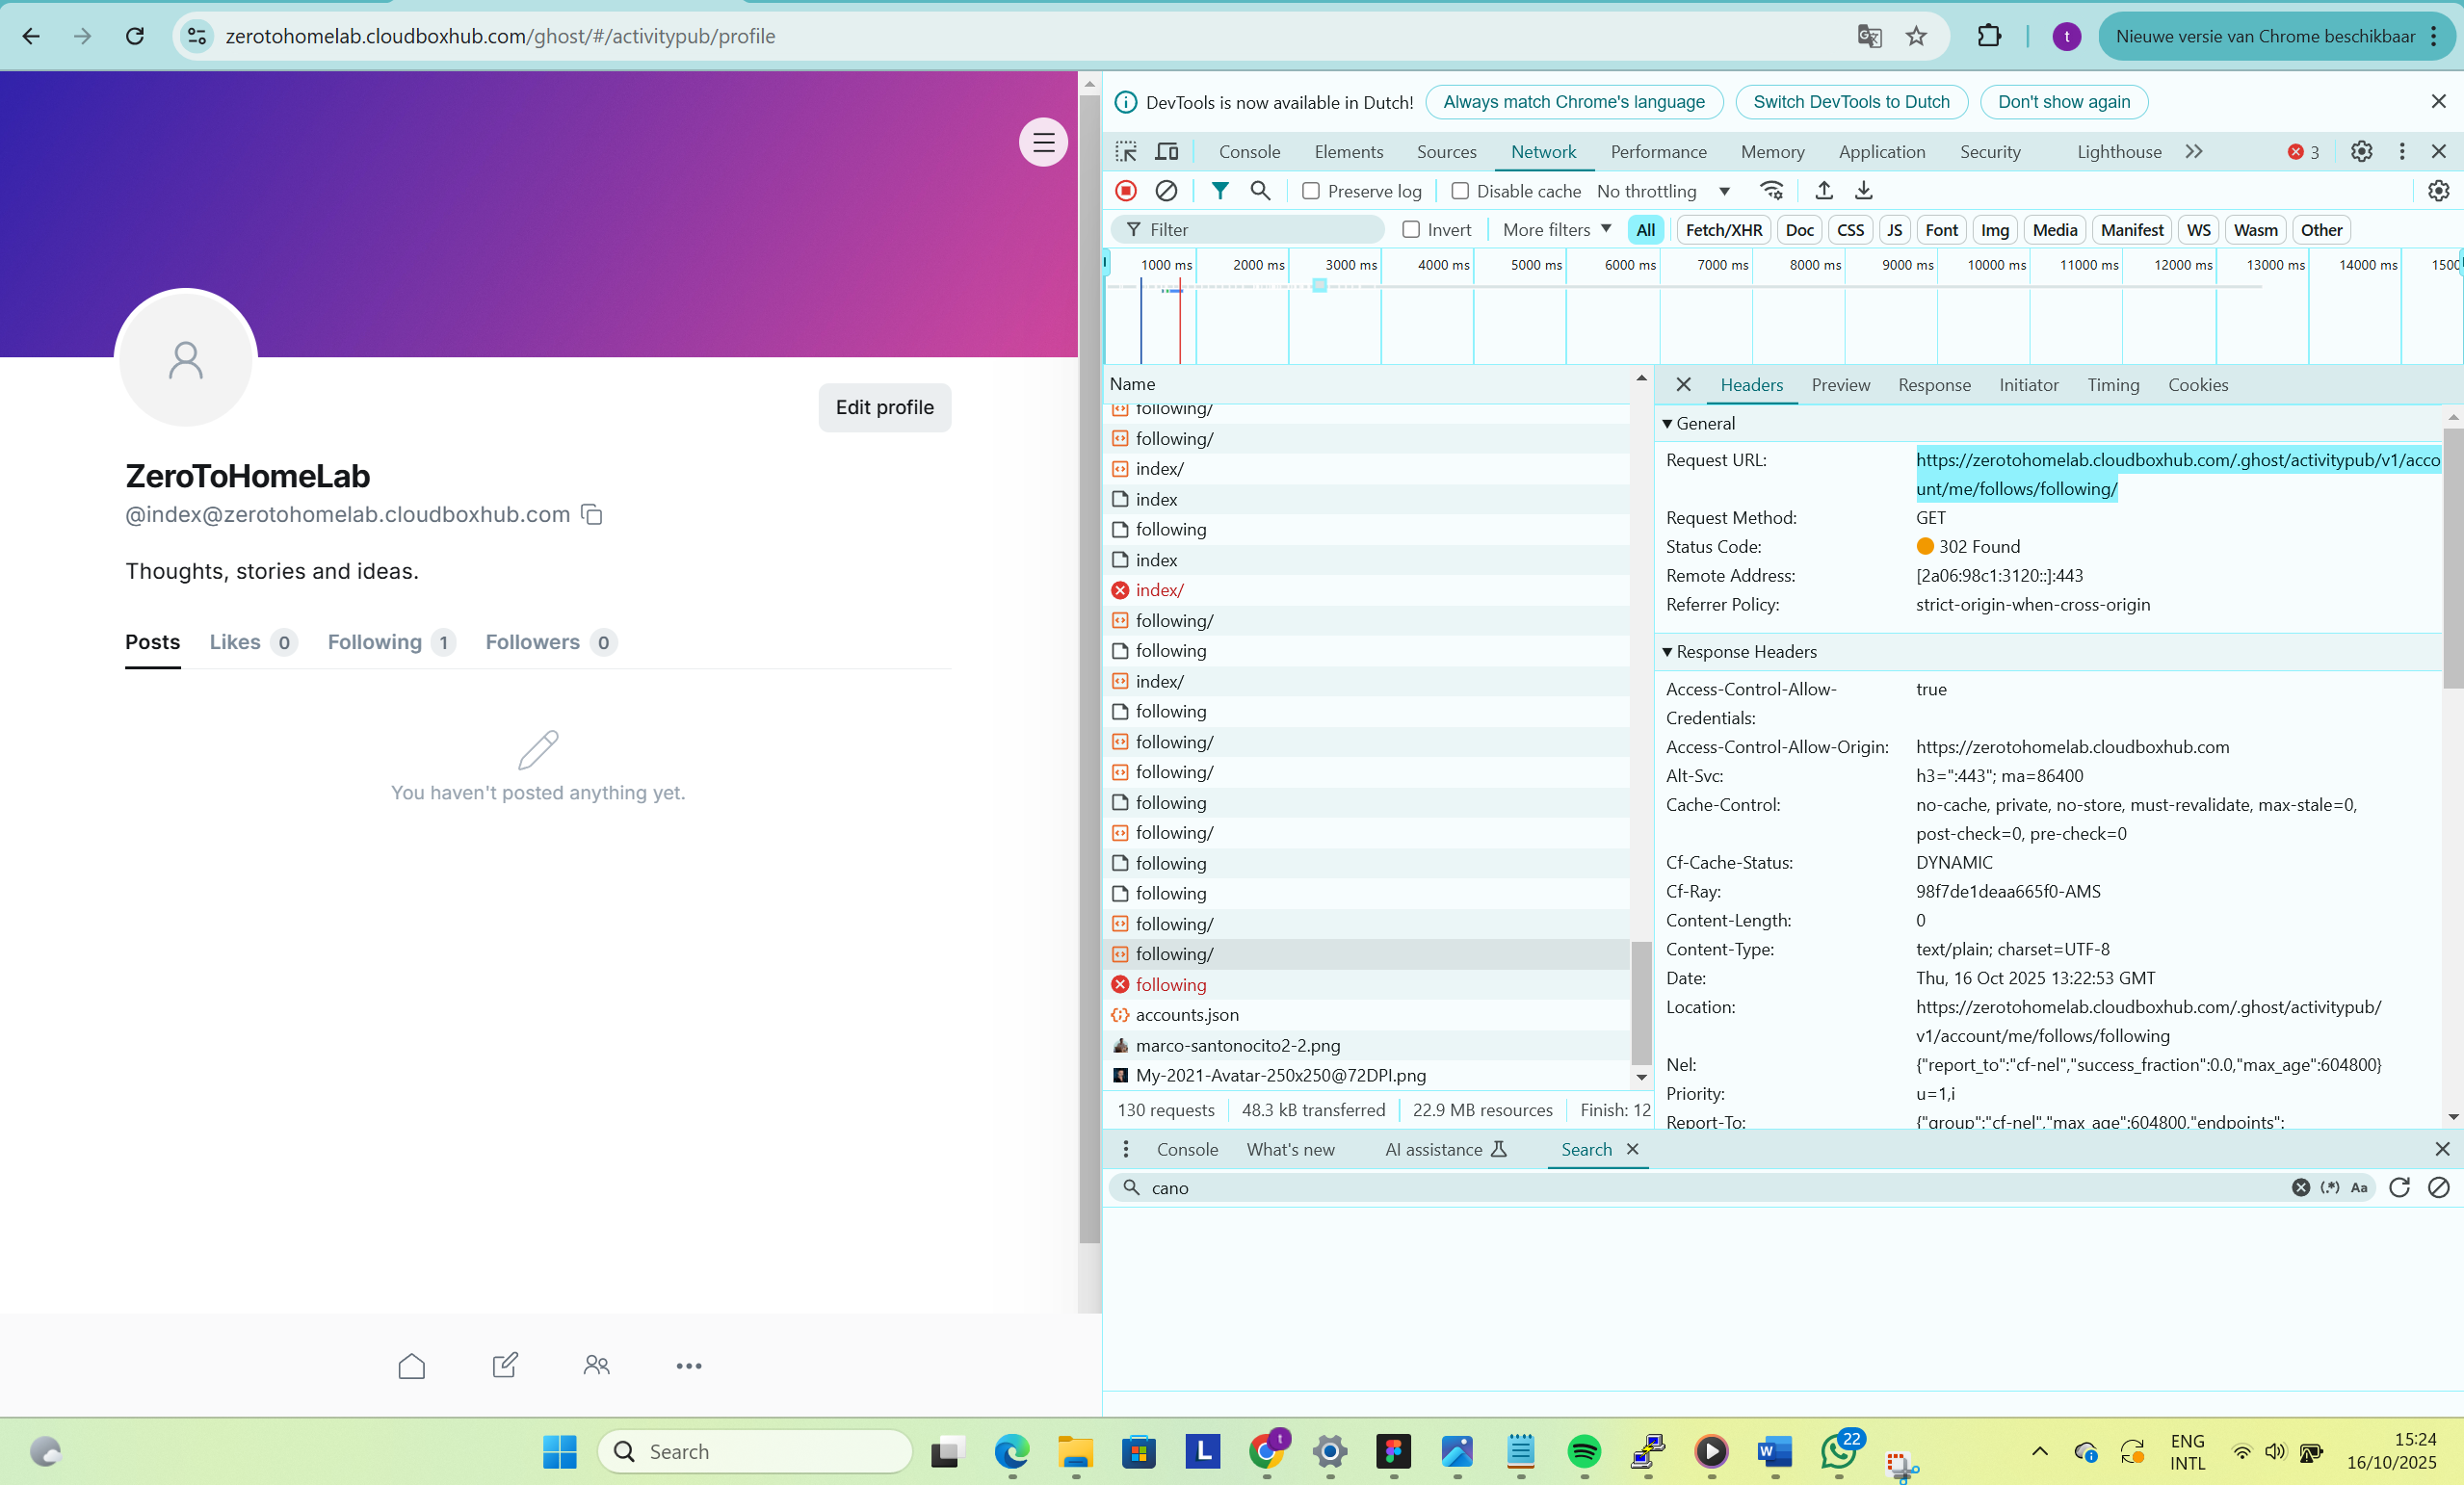Expand the More filters dropdown

pyautogui.click(x=1556, y=230)
